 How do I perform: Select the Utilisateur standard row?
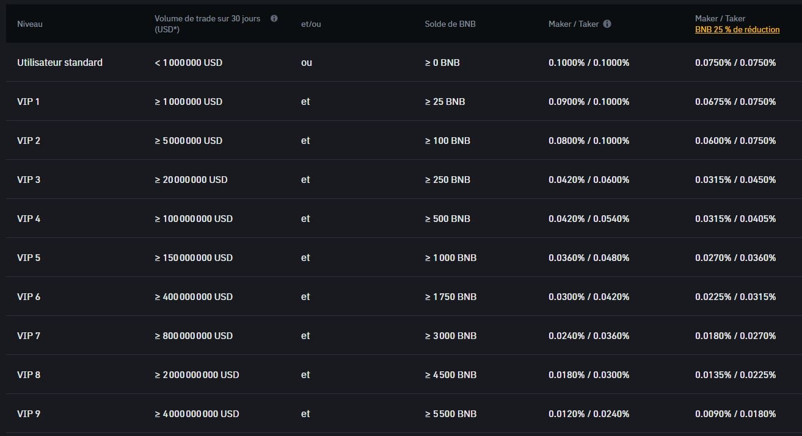tap(59, 62)
